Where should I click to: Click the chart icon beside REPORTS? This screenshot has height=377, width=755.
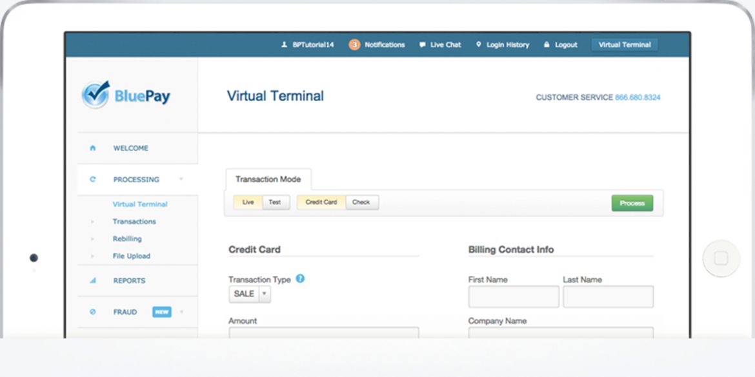(92, 280)
